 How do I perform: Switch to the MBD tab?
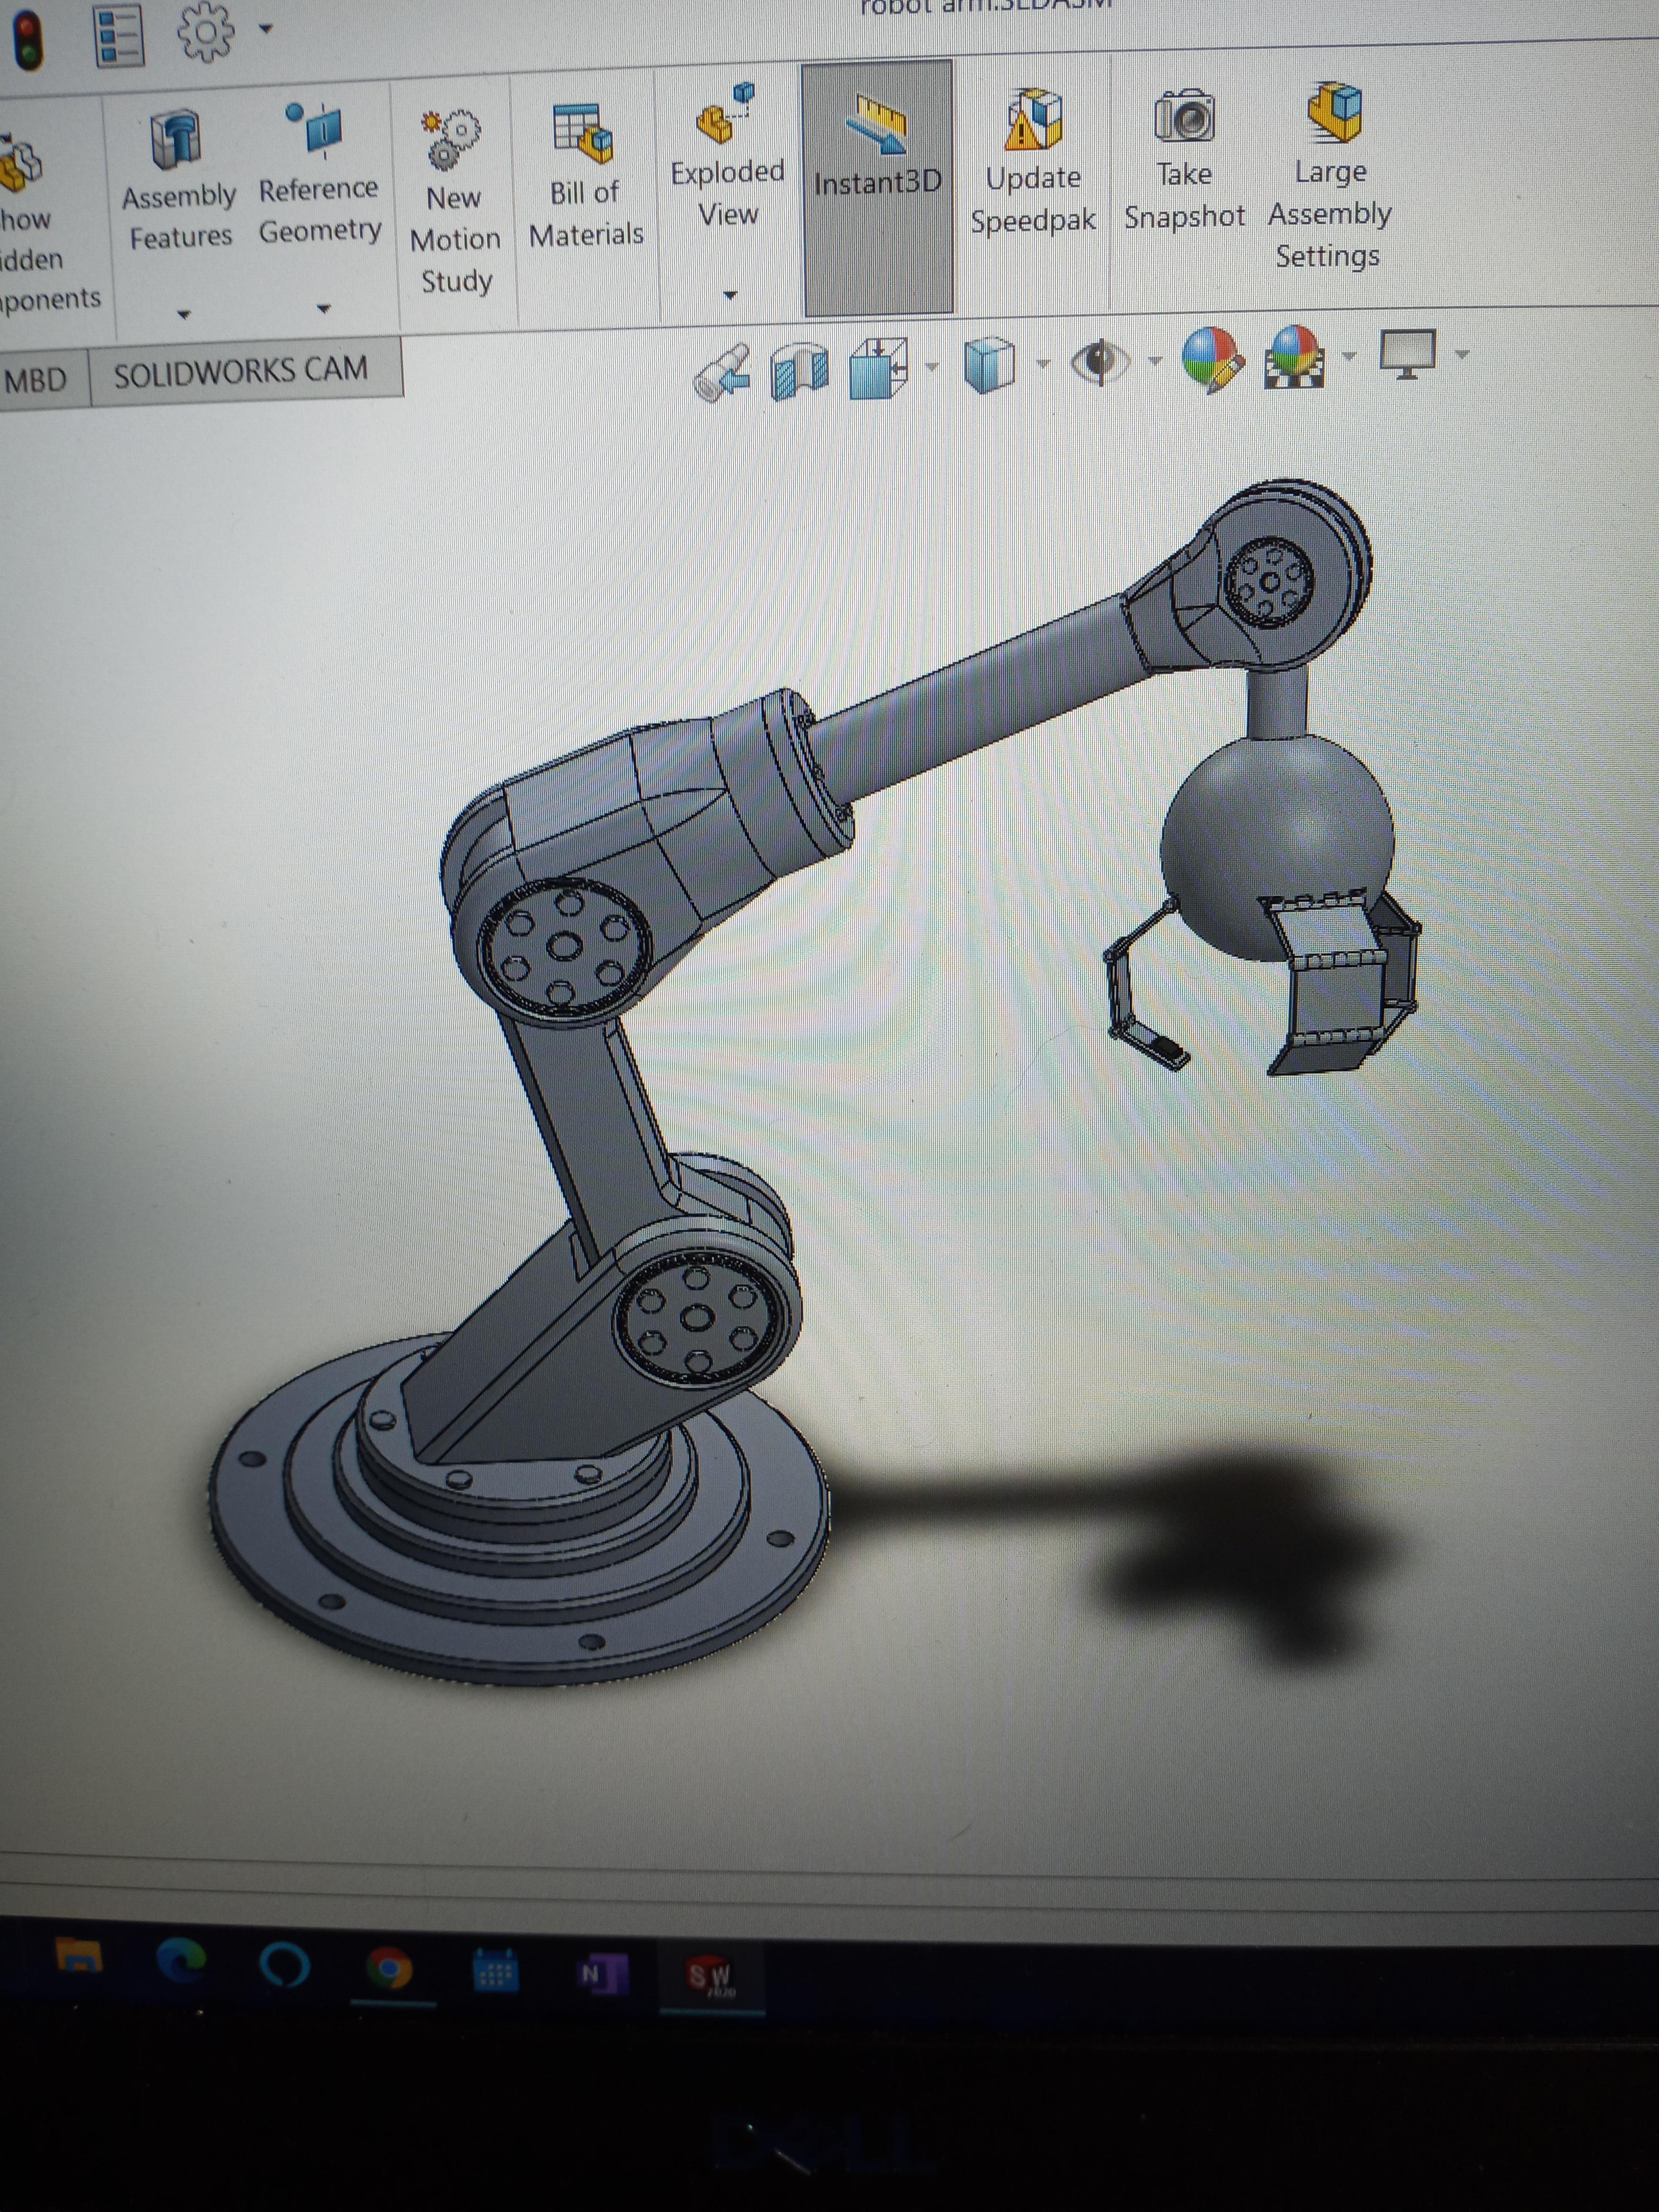pos(36,380)
